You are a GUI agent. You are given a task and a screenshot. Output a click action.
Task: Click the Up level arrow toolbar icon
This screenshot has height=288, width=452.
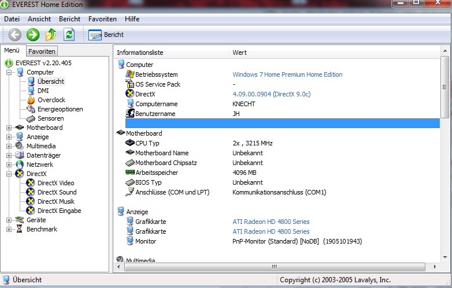(51, 35)
